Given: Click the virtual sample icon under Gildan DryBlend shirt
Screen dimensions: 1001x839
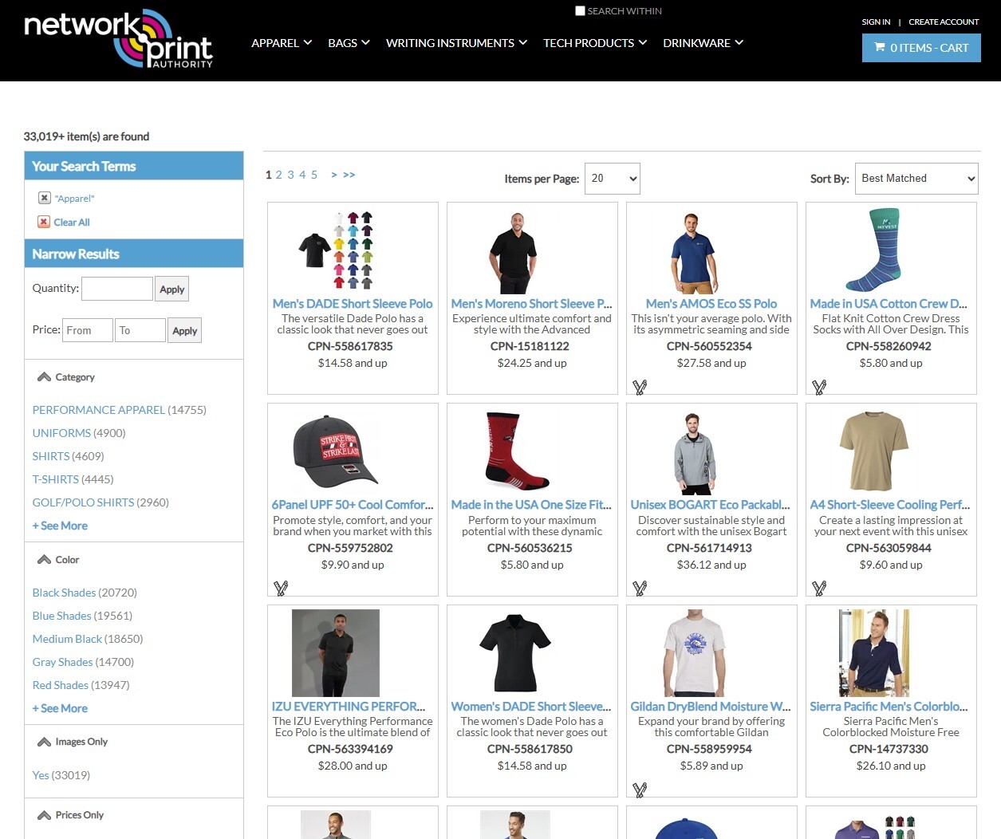Looking at the screenshot, I should pos(640,790).
